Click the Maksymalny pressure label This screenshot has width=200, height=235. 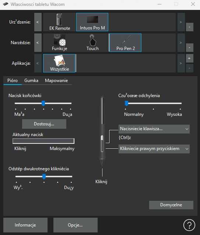62,149
